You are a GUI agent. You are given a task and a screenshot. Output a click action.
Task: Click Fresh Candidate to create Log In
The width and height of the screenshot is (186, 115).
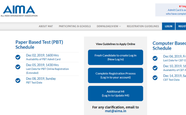click(116, 57)
